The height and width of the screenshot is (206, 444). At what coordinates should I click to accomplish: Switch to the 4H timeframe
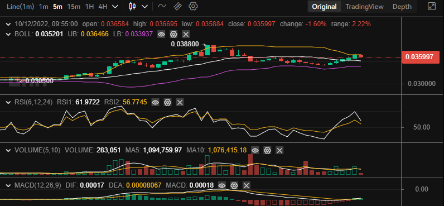[103, 7]
